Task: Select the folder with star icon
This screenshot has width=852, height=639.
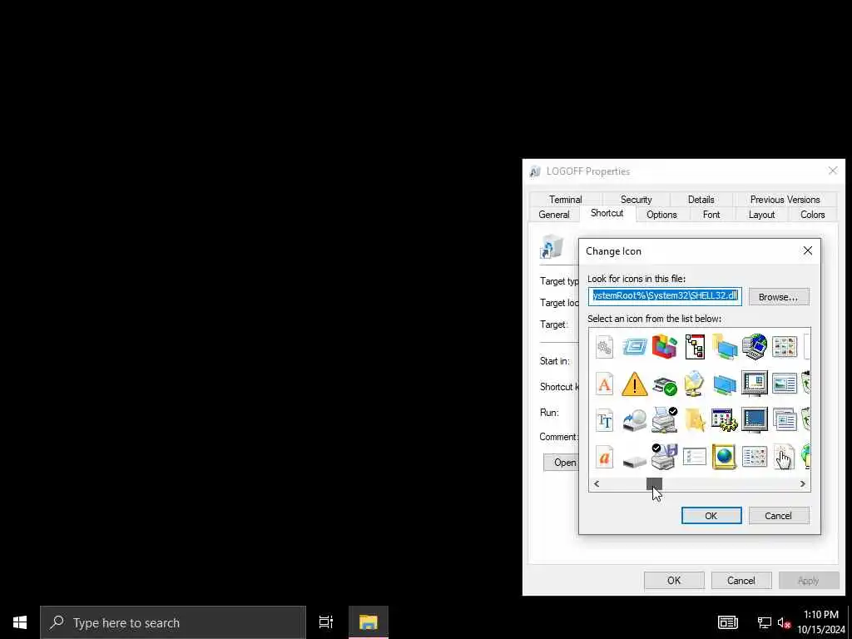Action: (695, 420)
